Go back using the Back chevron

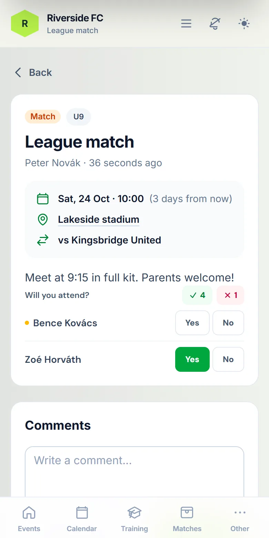point(33,72)
